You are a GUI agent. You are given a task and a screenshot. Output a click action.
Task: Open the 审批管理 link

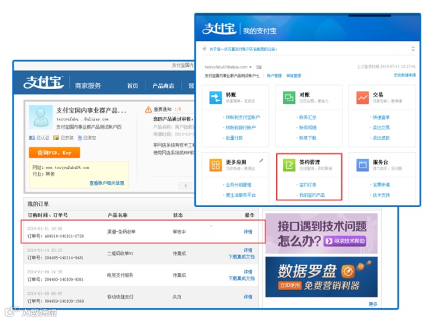click(x=294, y=76)
